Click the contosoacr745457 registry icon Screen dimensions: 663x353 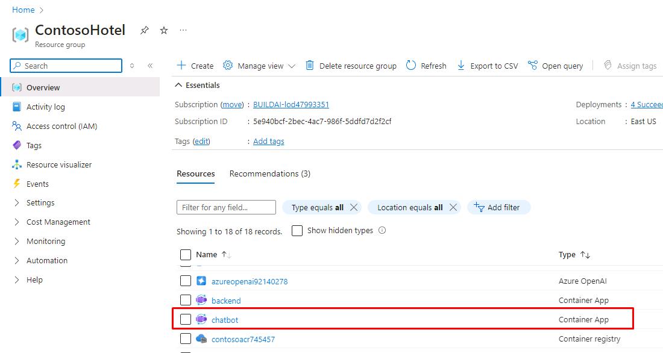[201, 339]
